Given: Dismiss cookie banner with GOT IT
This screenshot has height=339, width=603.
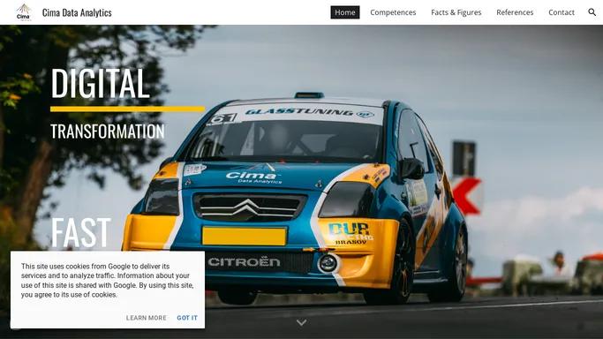Looking at the screenshot, I should coord(187,318).
